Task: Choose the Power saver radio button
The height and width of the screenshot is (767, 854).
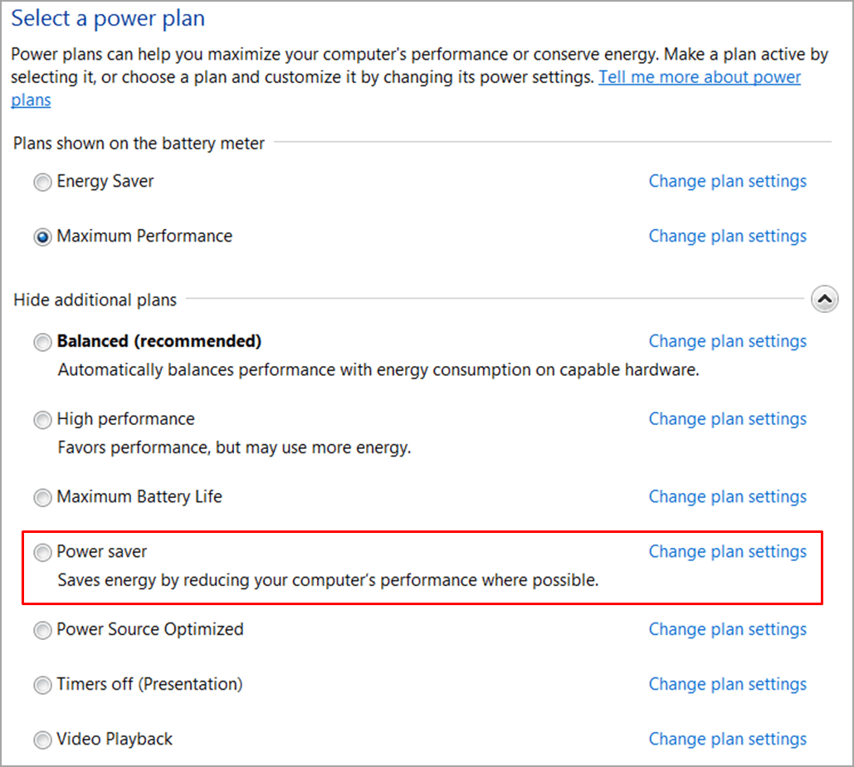Action: [42, 553]
